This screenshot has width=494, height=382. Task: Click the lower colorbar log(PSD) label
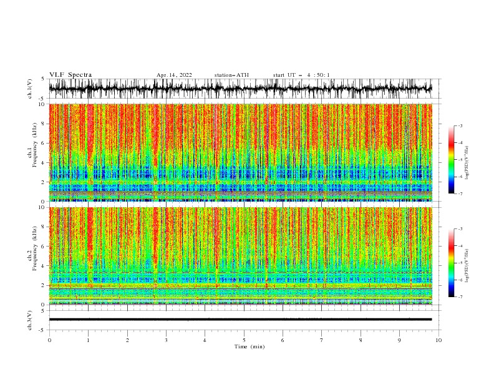pos(467,266)
